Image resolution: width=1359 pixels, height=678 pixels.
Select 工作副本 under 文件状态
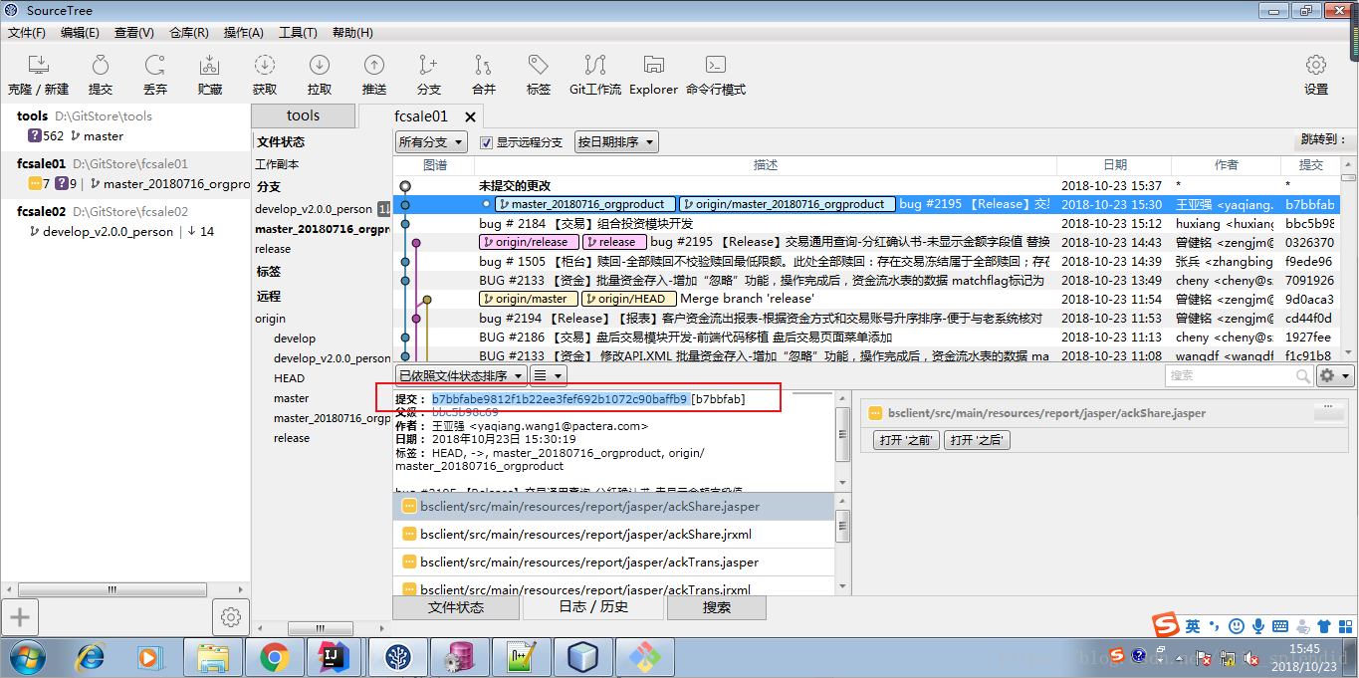(277, 164)
